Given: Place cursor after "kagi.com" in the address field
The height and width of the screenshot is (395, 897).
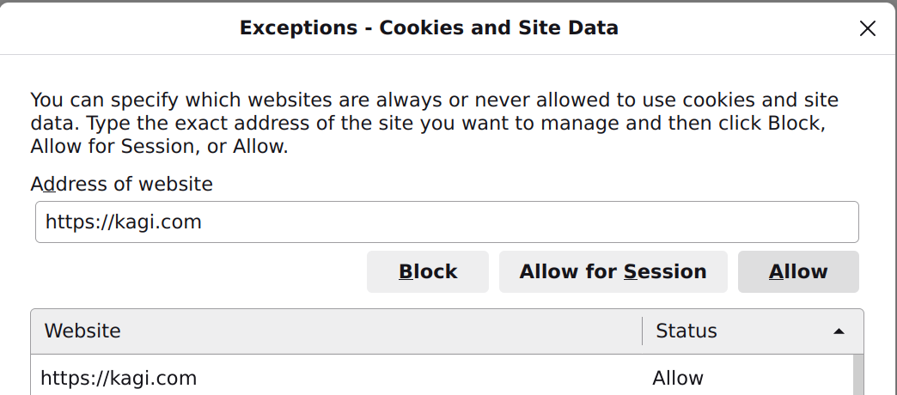Looking at the screenshot, I should [203, 222].
